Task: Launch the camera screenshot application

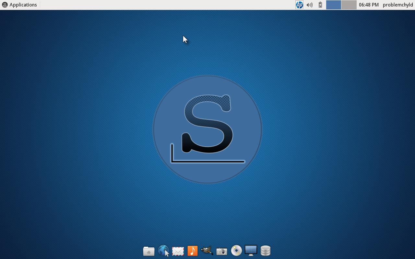Action: [222, 251]
